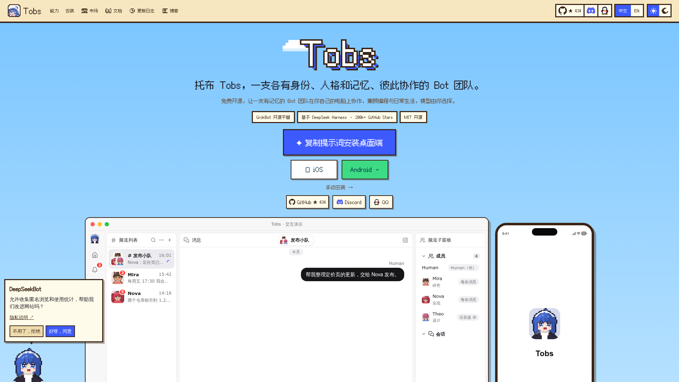Click plus icon to add channel
This screenshot has height=382, width=679.
(170, 240)
